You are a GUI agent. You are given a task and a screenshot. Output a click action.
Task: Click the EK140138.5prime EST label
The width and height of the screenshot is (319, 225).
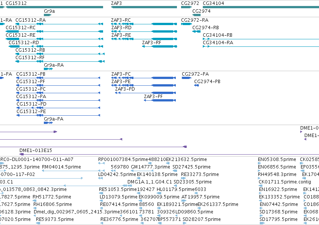click(x=157, y=174)
